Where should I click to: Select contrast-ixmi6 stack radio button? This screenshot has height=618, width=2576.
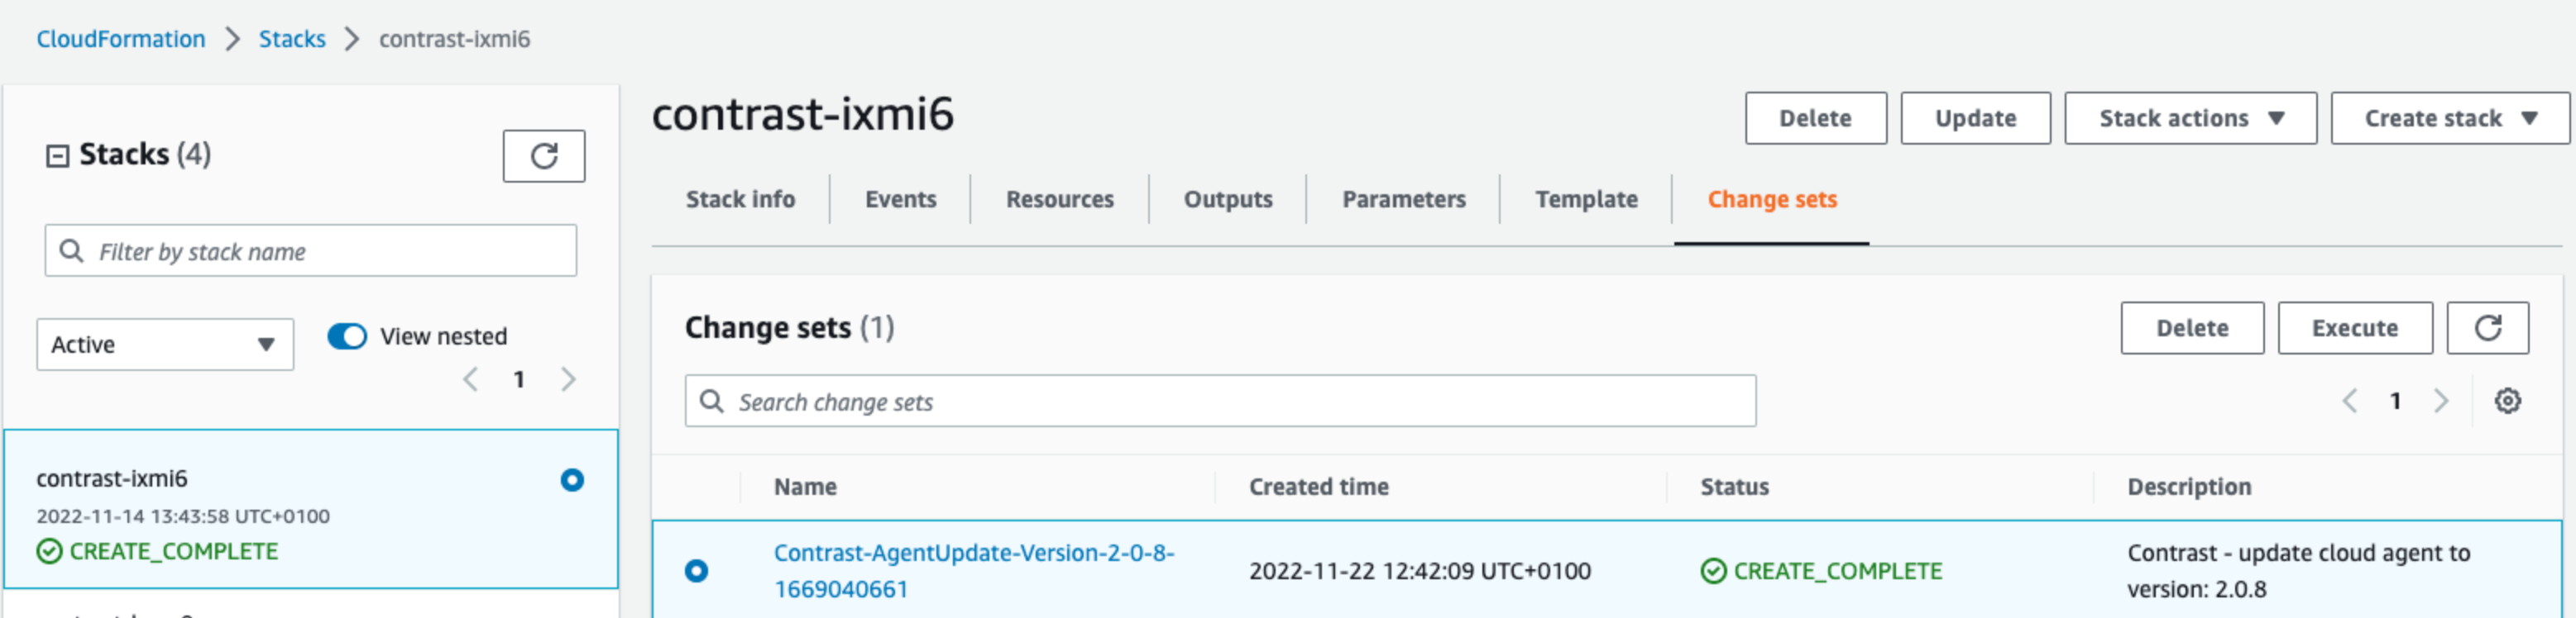pos(572,480)
